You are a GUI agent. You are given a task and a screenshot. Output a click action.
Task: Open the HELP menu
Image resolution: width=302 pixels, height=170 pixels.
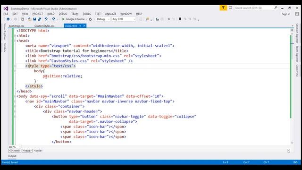[139, 14]
